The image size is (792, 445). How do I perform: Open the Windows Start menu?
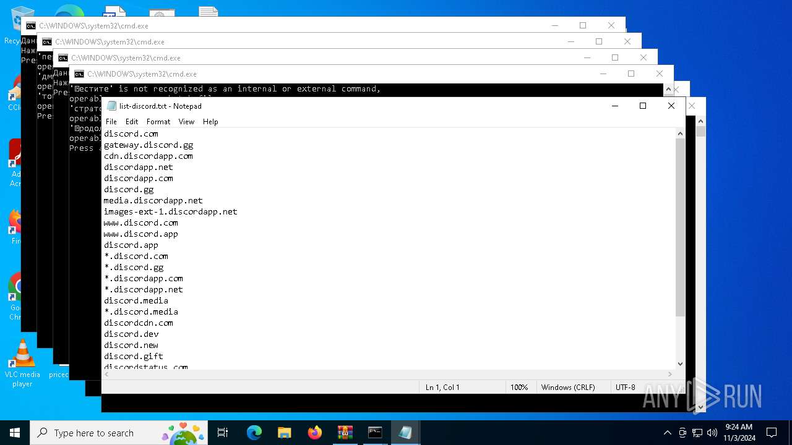(15, 433)
